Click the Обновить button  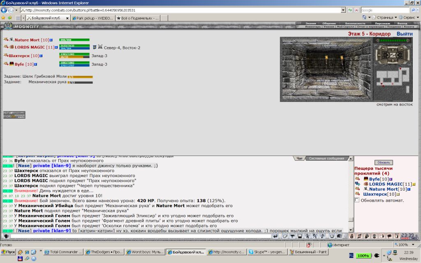point(384,162)
